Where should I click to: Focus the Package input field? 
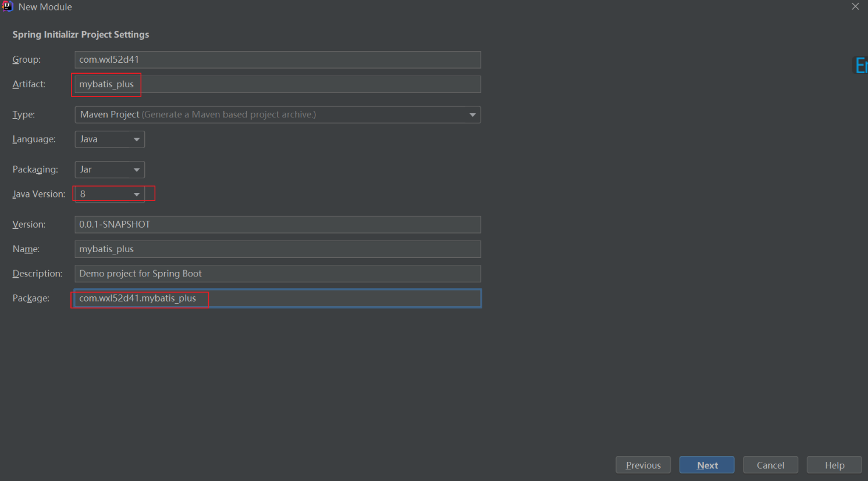click(x=278, y=299)
